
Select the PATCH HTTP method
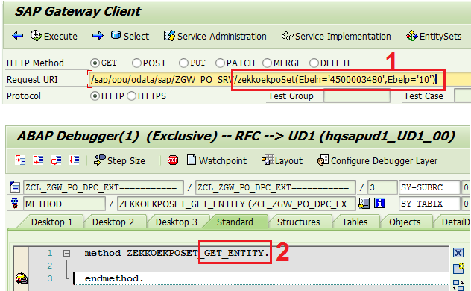[220, 63]
